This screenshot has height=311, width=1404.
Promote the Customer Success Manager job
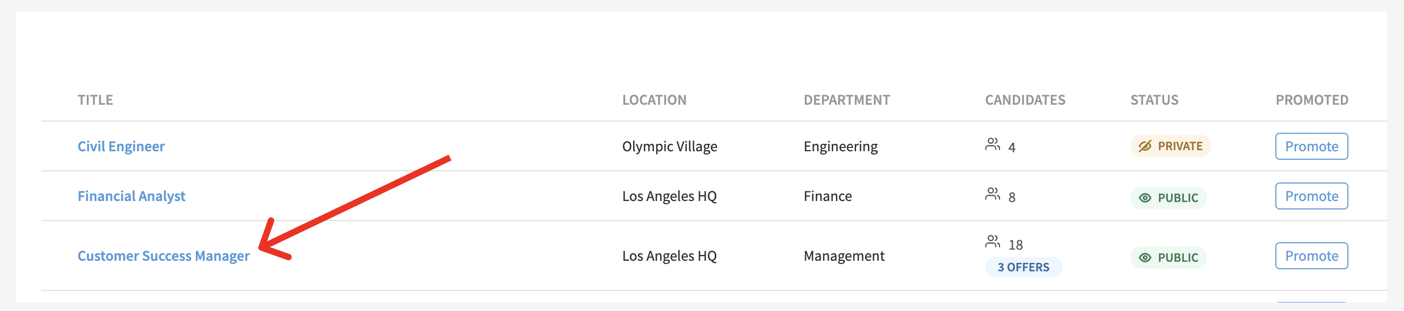pyautogui.click(x=1311, y=256)
